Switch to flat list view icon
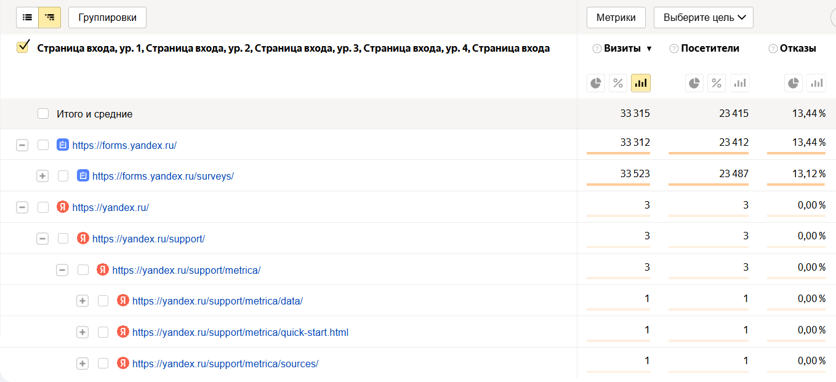This screenshot has width=836, height=382. pyautogui.click(x=27, y=18)
